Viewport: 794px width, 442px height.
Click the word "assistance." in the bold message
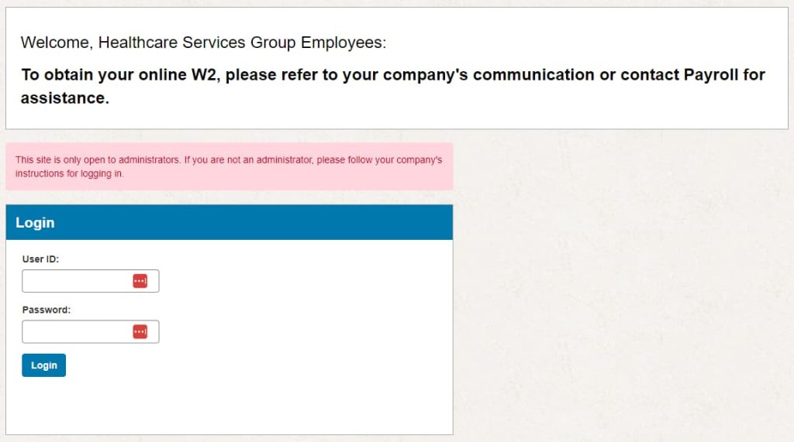[x=64, y=98]
